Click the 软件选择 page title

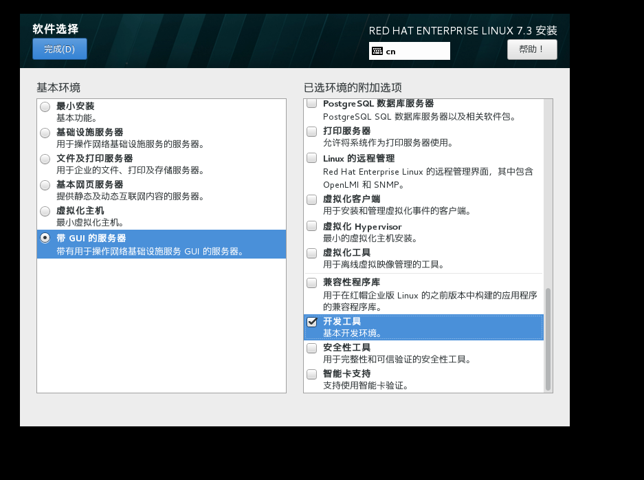click(x=56, y=29)
